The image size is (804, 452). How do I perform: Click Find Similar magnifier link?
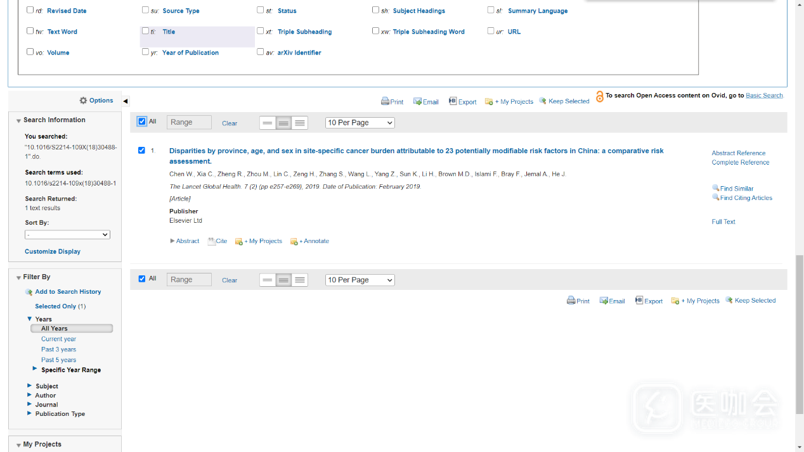(x=715, y=188)
